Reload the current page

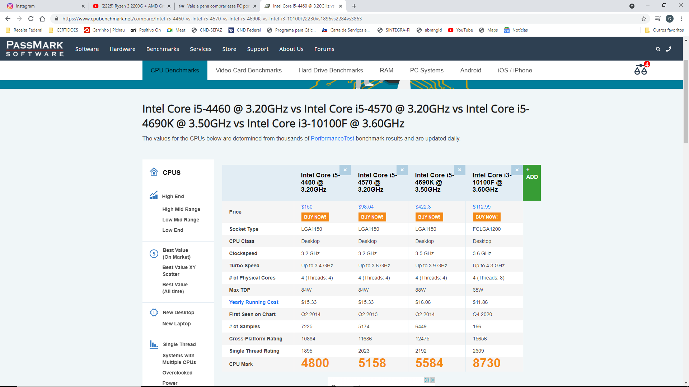coord(31,19)
